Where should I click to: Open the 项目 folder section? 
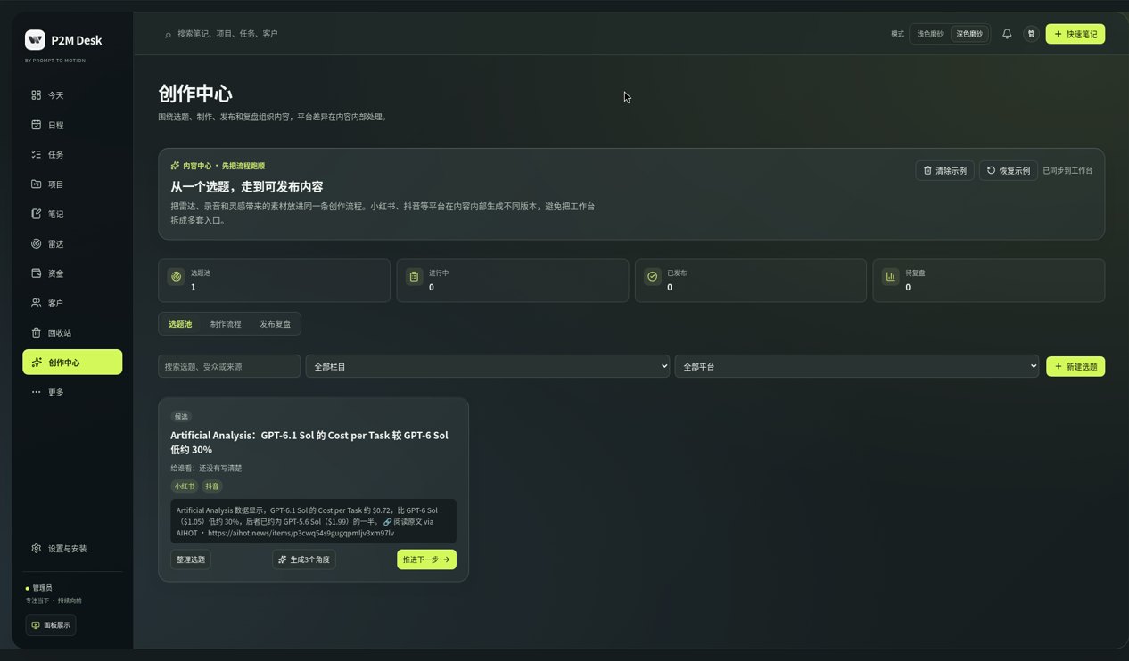(72, 184)
